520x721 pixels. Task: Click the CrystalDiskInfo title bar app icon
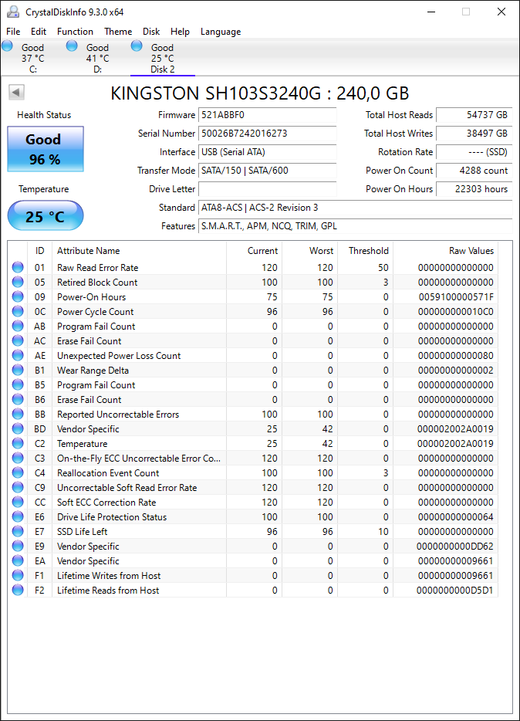coord(13,12)
